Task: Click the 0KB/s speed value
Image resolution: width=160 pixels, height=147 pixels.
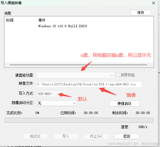Action: [x=143, y=127]
